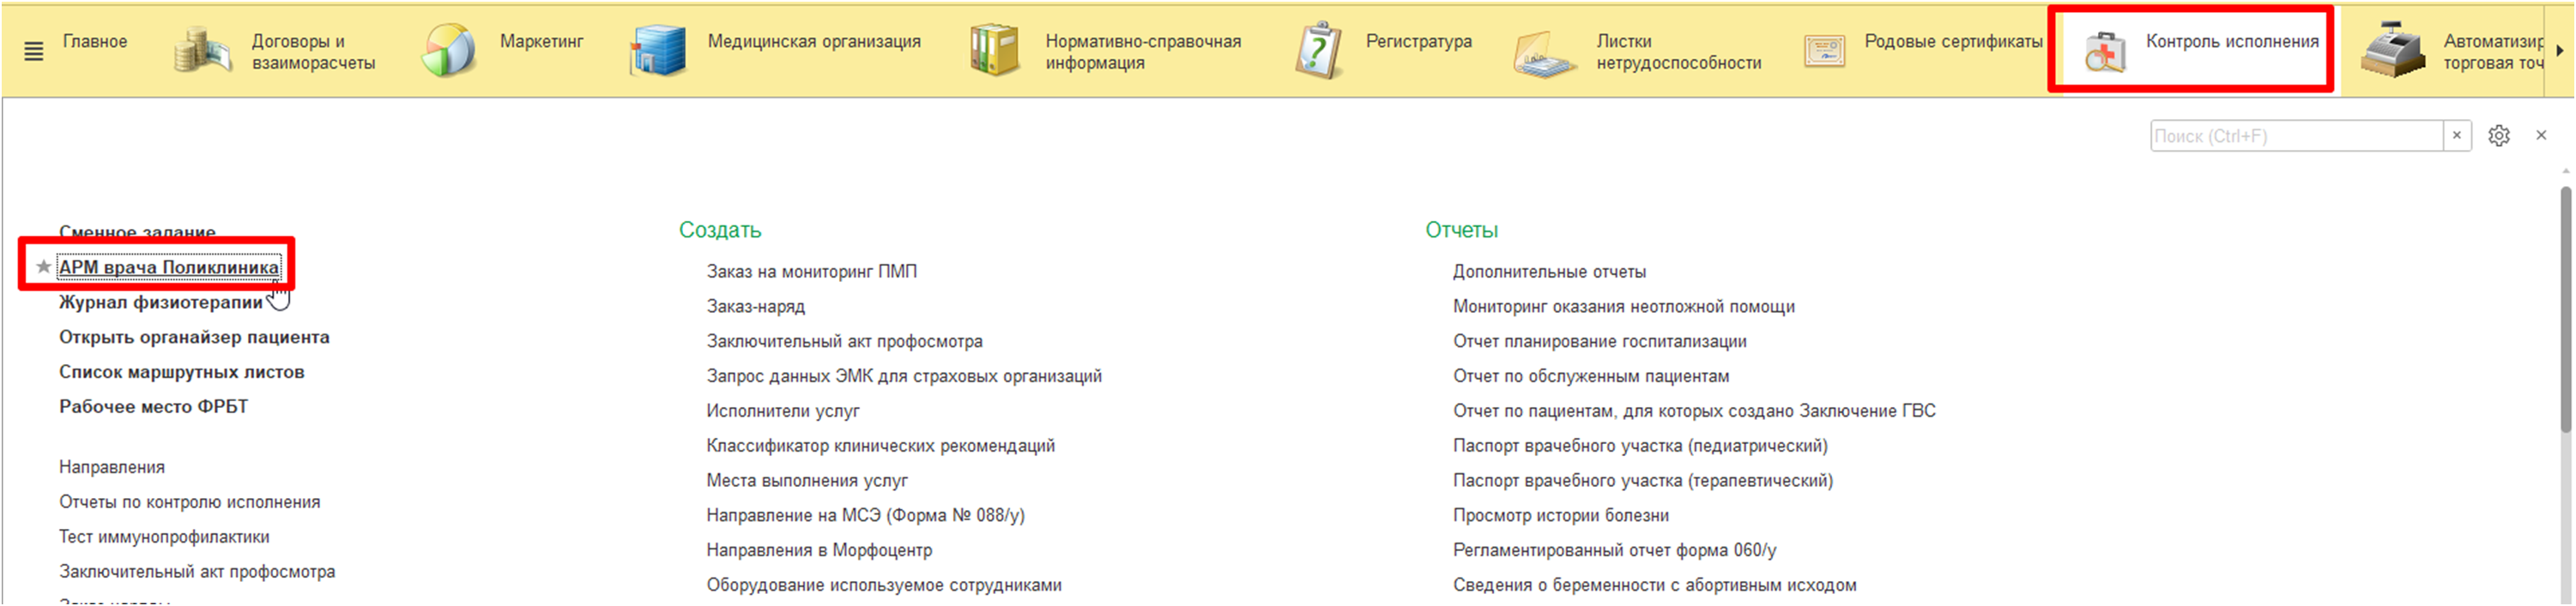Click the pie chart Маркетинг icon
Image resolution: width=2576 pixels, height=606 pixels.
click(449, 51)
